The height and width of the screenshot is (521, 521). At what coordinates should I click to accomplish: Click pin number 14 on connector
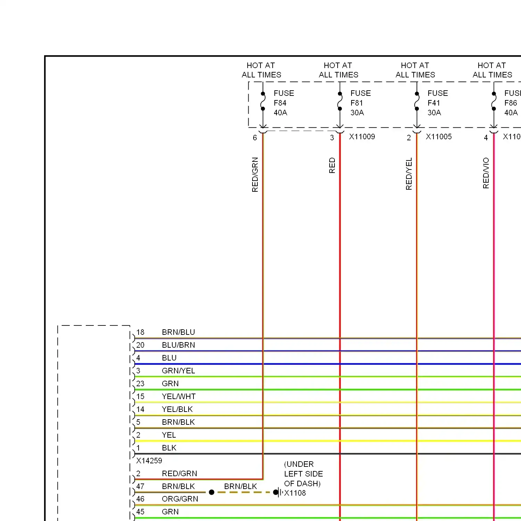[140, 409]
